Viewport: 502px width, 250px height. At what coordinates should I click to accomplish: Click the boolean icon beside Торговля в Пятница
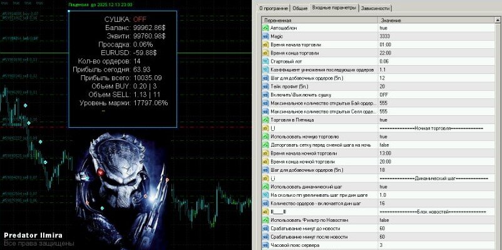point(265,120)
